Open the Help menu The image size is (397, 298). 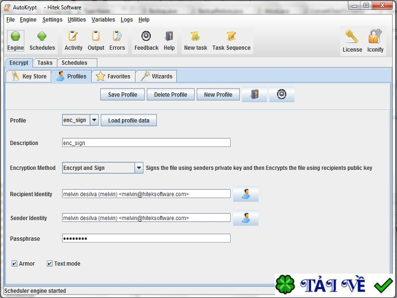(x=144, y=20)
